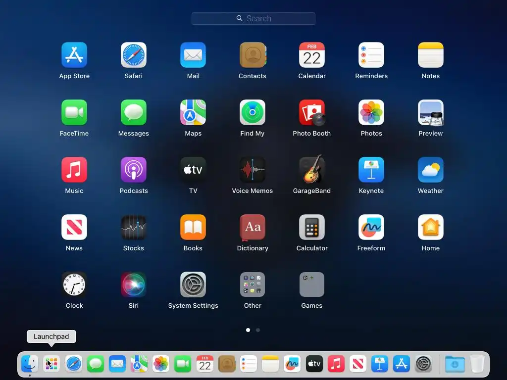This screenshot has height=380, width=507.
Task: Switch to the second Launchpad page dot
Action: point(258,330)
